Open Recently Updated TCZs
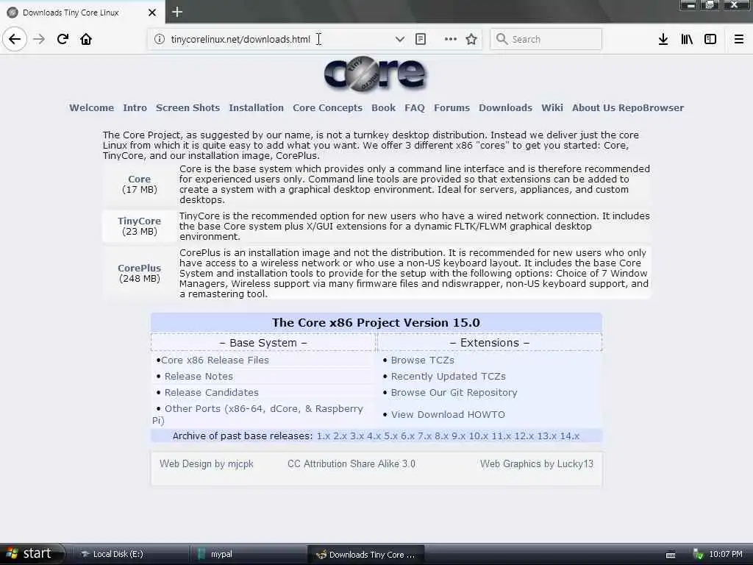Image resolution: width=753 pixels, height=565 pixels. coord(448,376)
